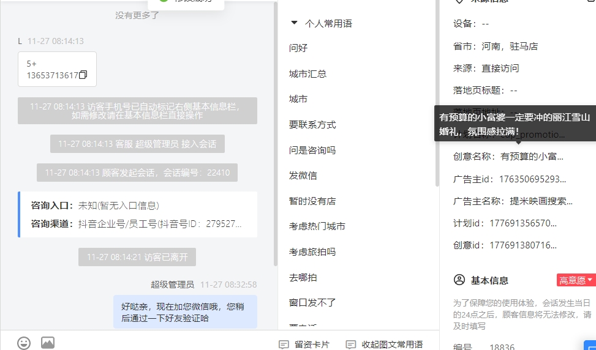
Task: Open the emoji picker
Action: pos(24,343)
